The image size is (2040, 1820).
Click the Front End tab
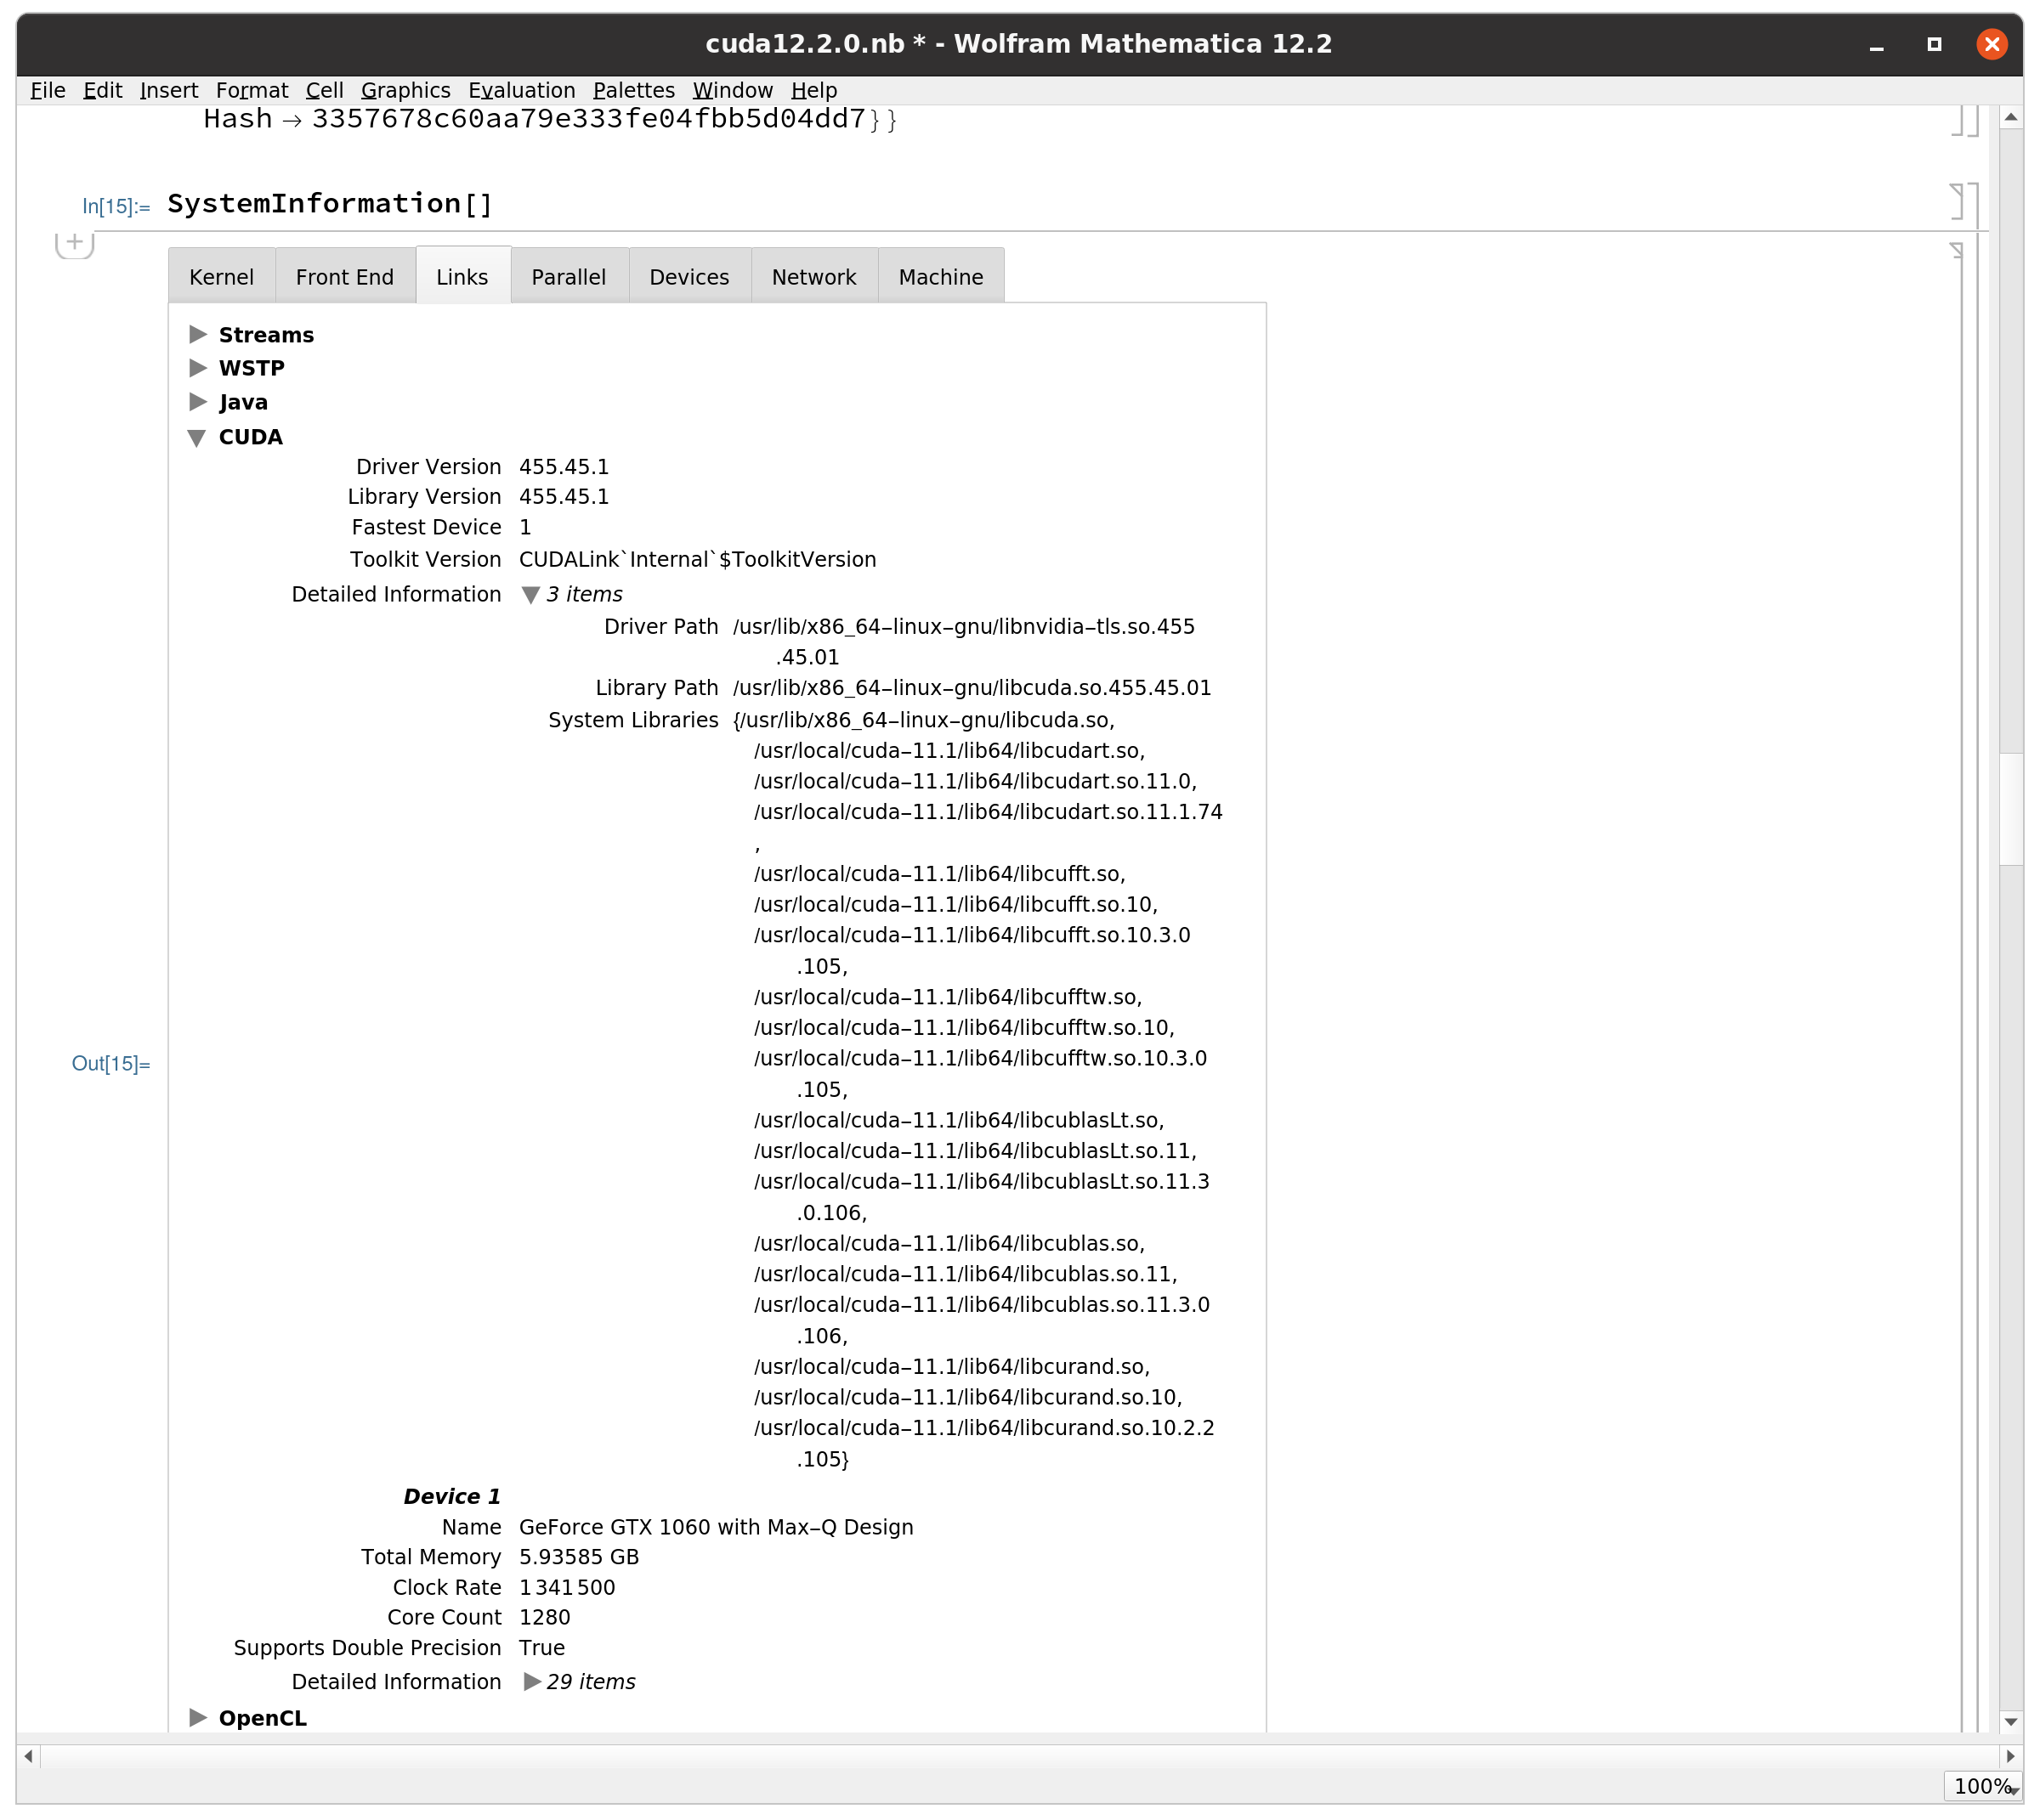point(344,276)
